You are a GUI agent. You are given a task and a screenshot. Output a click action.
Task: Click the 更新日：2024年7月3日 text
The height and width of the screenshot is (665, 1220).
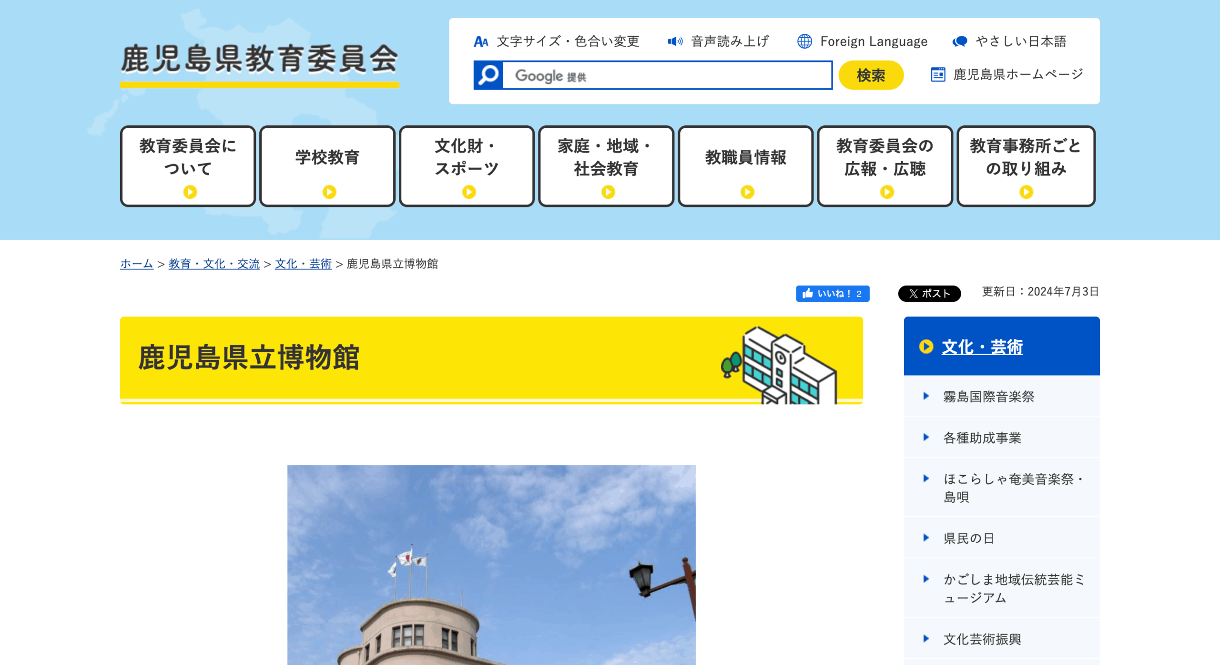[1040, 292]
